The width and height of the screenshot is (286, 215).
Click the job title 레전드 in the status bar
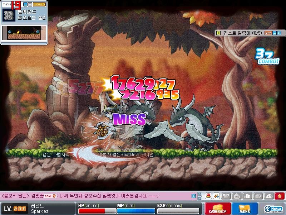click(37, 206)
